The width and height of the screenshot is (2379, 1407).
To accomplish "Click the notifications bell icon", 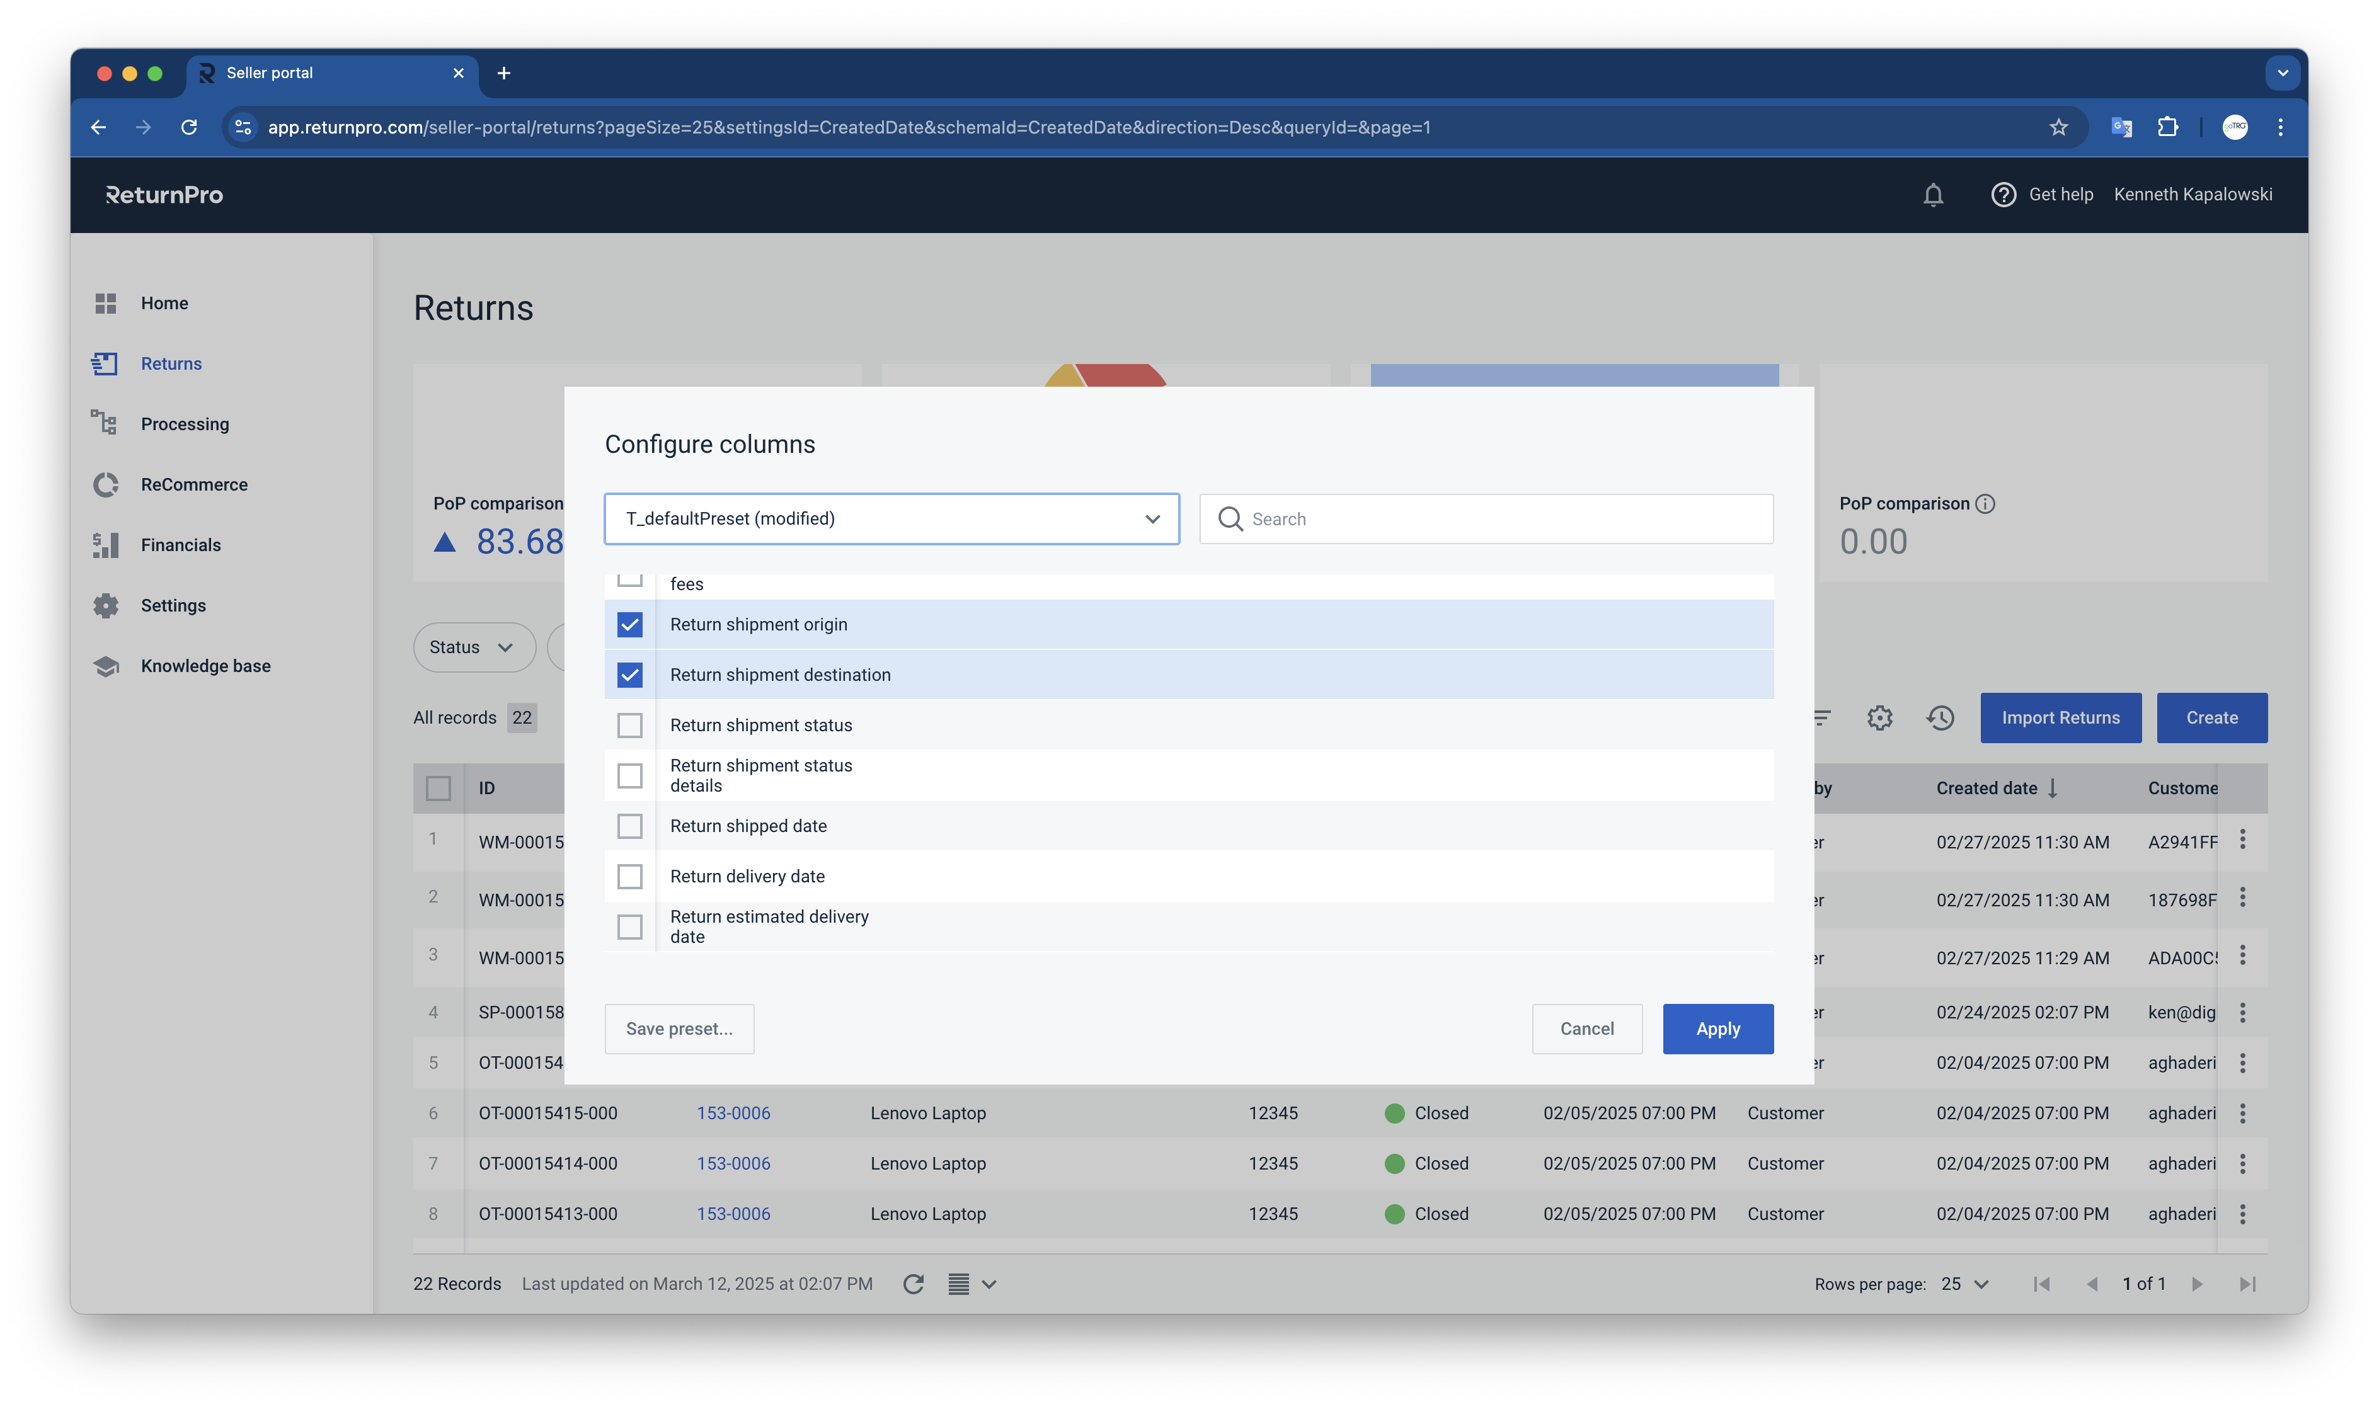I will (x=1934, y=195).
